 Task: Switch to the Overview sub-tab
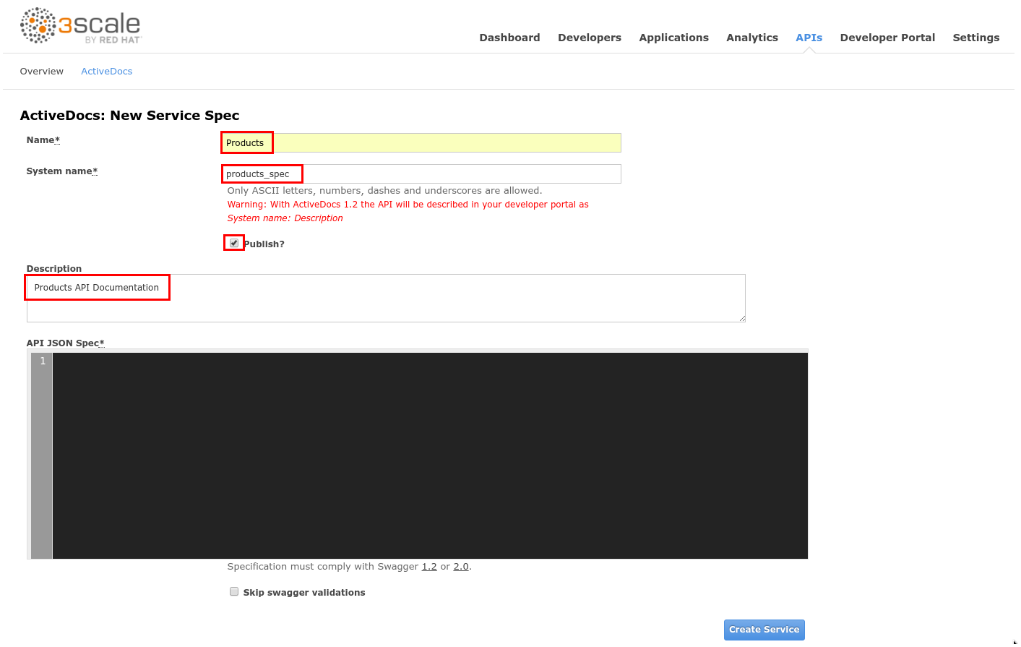click(x=42, y=72)
